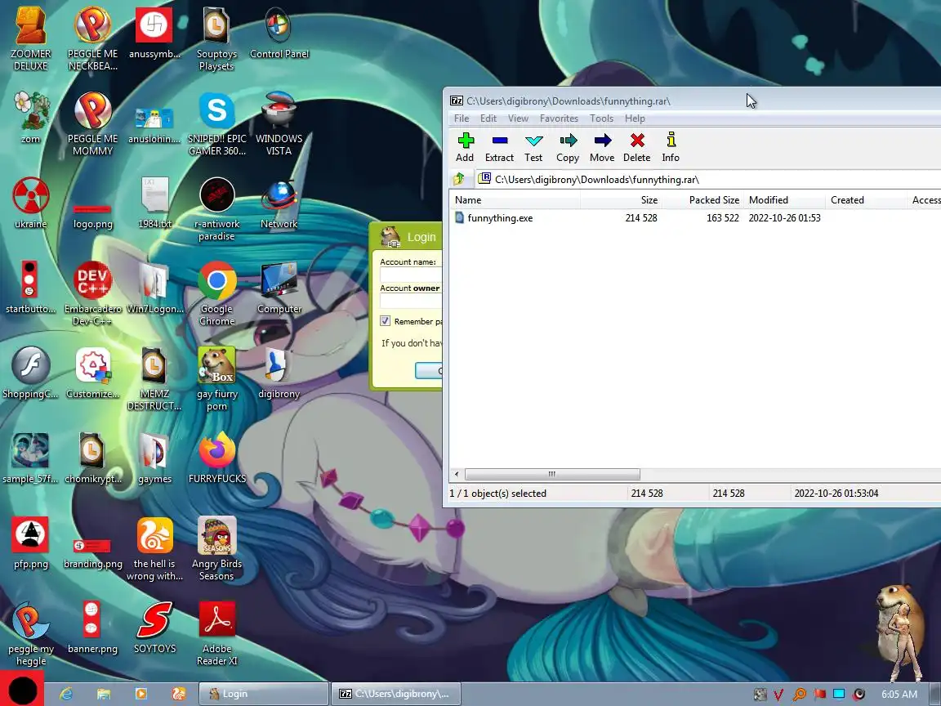Click the red V tray icon
Screen dimensions: 941x706
778,695
